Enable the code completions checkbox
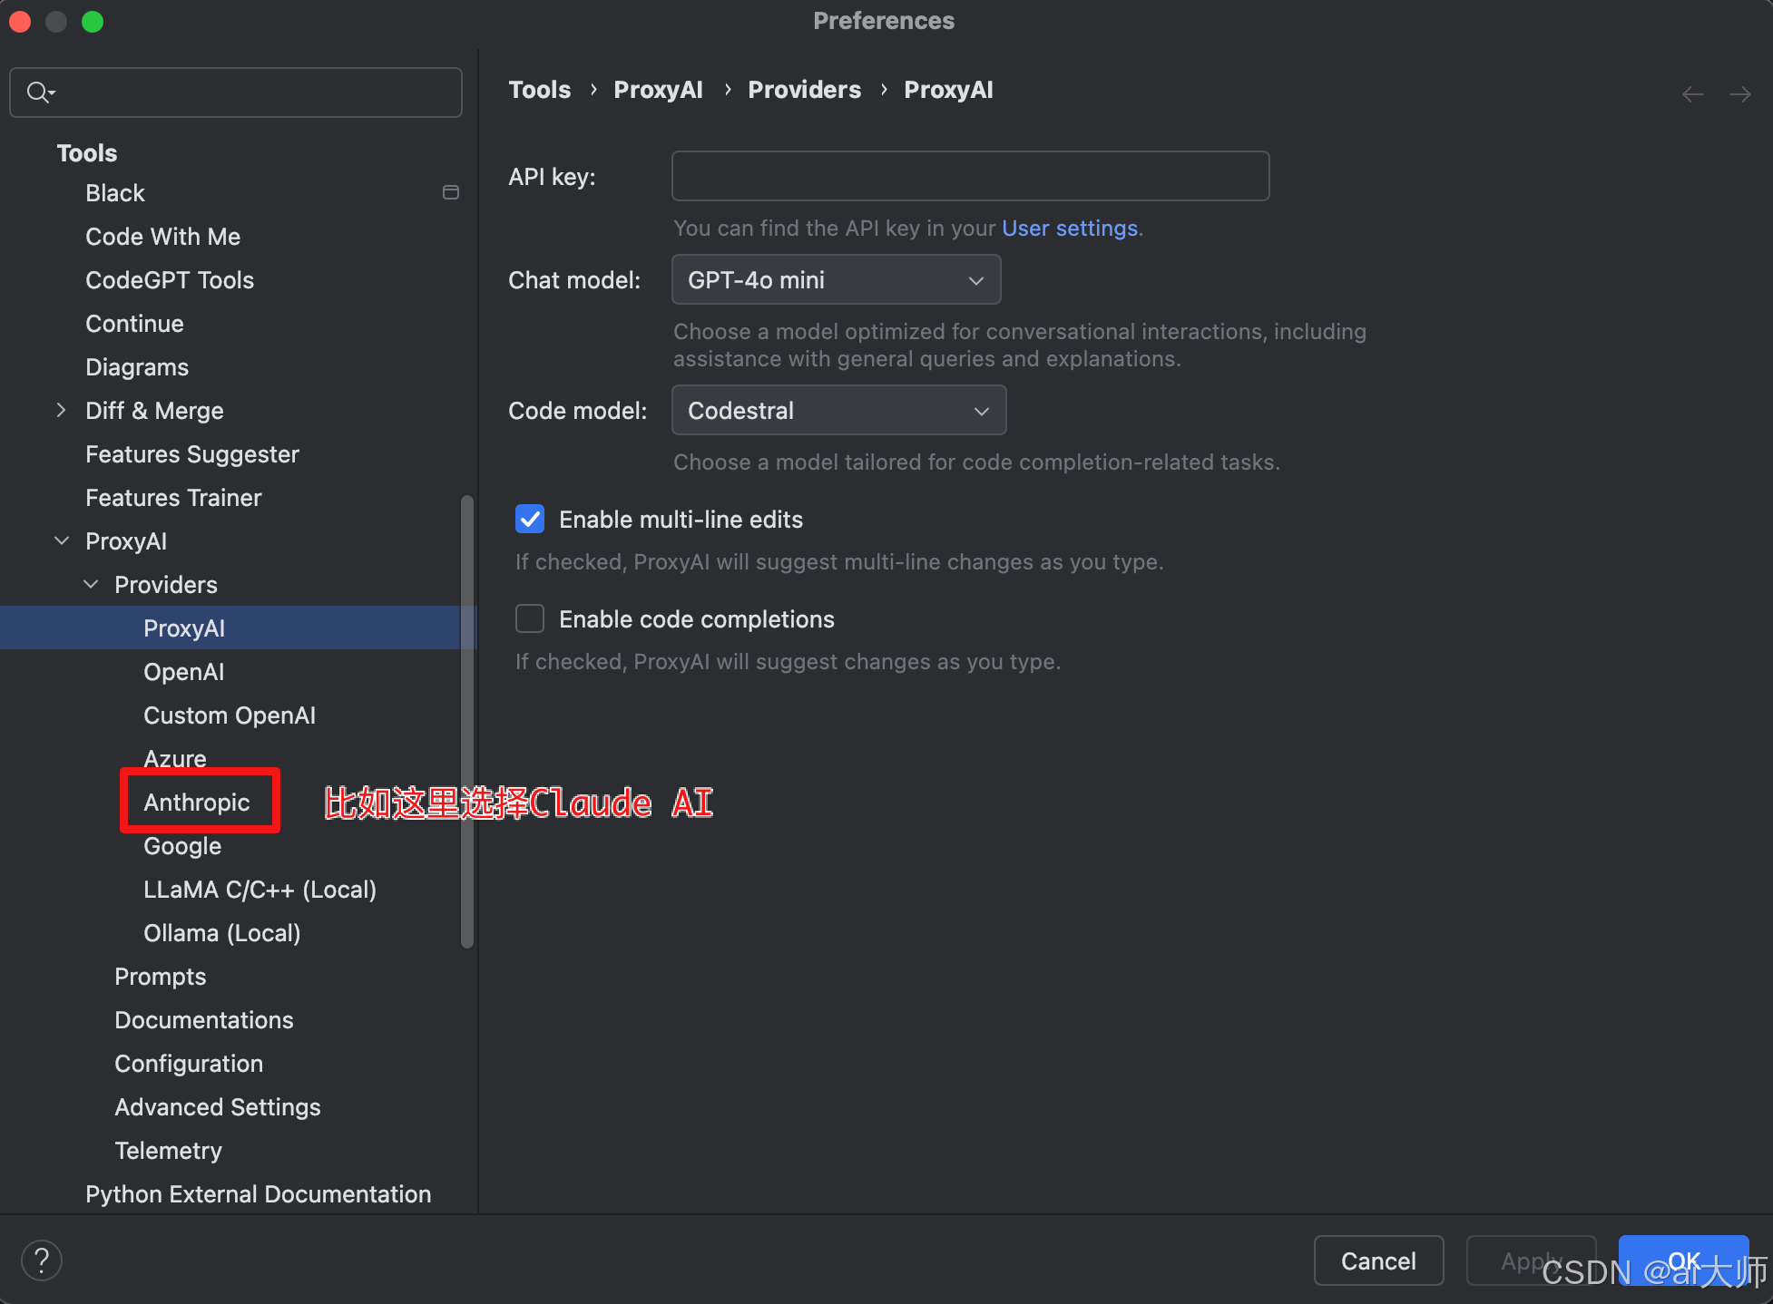The height and width of the screenshot is (1304, 1773). point(530,619)
